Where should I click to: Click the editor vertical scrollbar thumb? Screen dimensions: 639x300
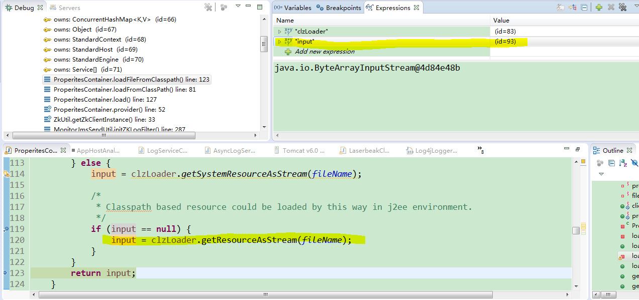pos(576,230)
